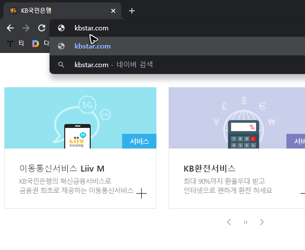Select kbstar.com 네이버 검색 suggestion

[177, 65]
